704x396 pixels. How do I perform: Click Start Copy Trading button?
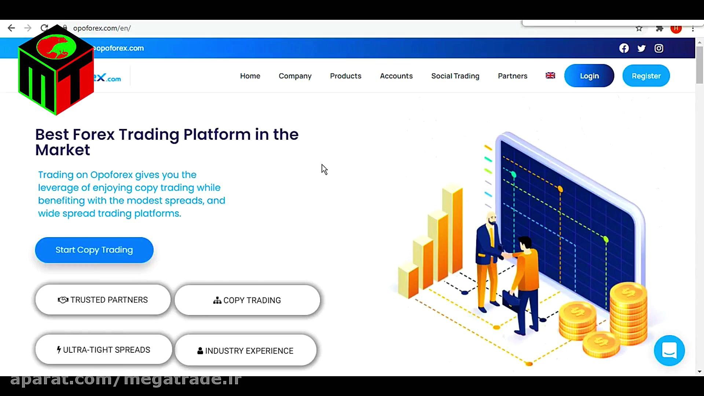[94, 250]
